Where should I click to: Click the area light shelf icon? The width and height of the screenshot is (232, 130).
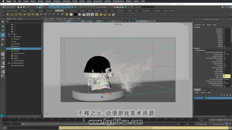click(24, 14)
